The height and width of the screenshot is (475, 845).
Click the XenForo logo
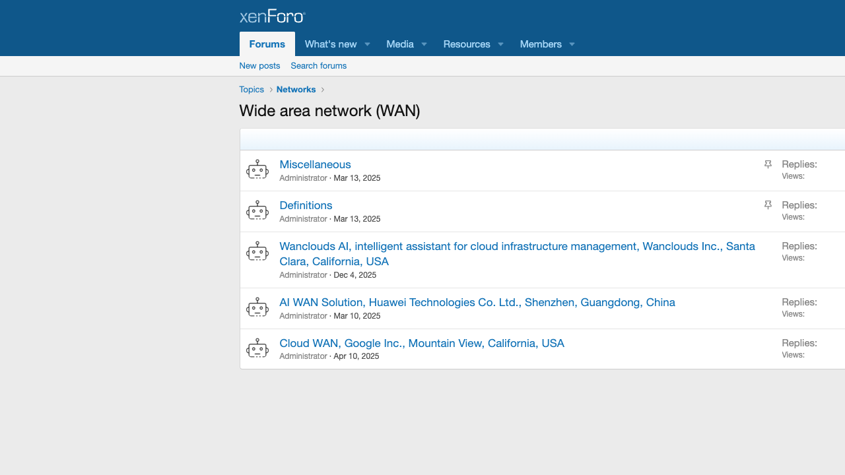[x=272, y=16]
